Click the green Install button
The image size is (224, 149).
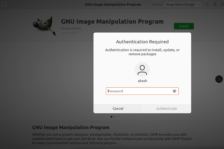184,26
